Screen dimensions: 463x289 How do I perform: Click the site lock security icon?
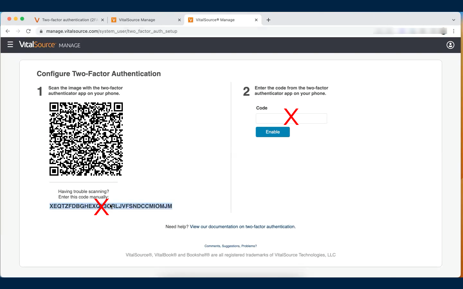41,31
